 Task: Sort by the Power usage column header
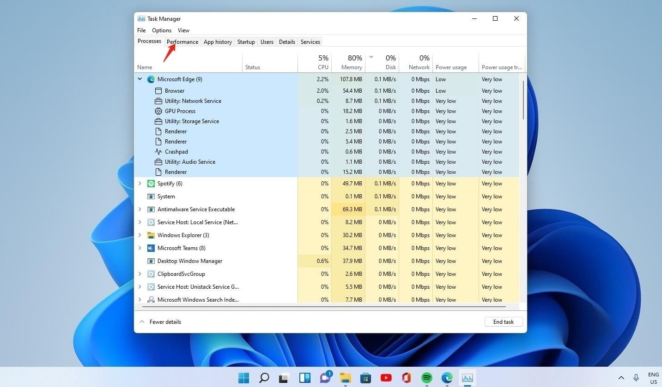[x=456, y=62]
